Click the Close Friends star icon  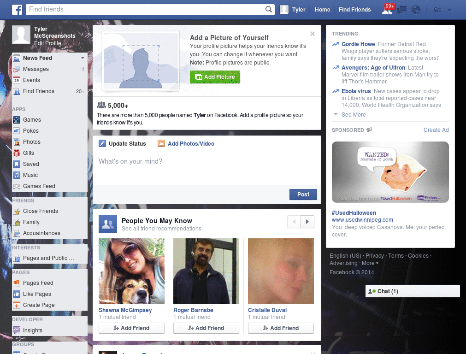coord(17,211)
